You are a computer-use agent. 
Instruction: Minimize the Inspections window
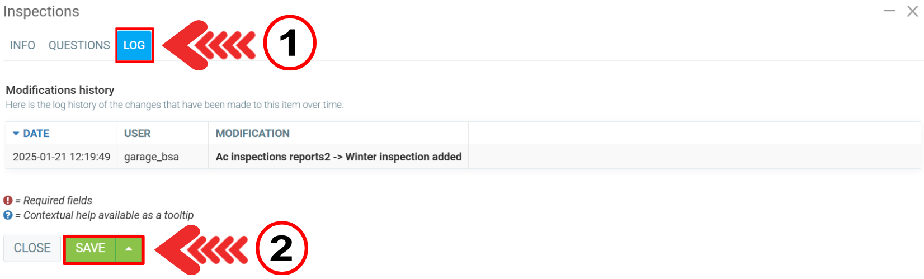tap(889, 11)
